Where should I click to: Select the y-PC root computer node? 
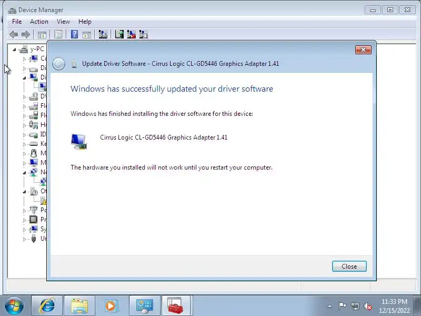[x=37, y=49]
